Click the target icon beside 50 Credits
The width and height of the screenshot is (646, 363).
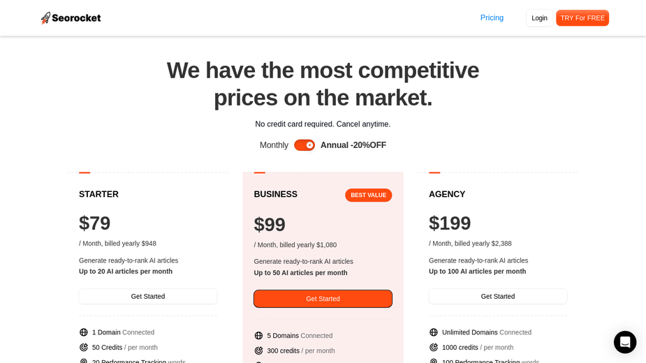coord(84,348)
